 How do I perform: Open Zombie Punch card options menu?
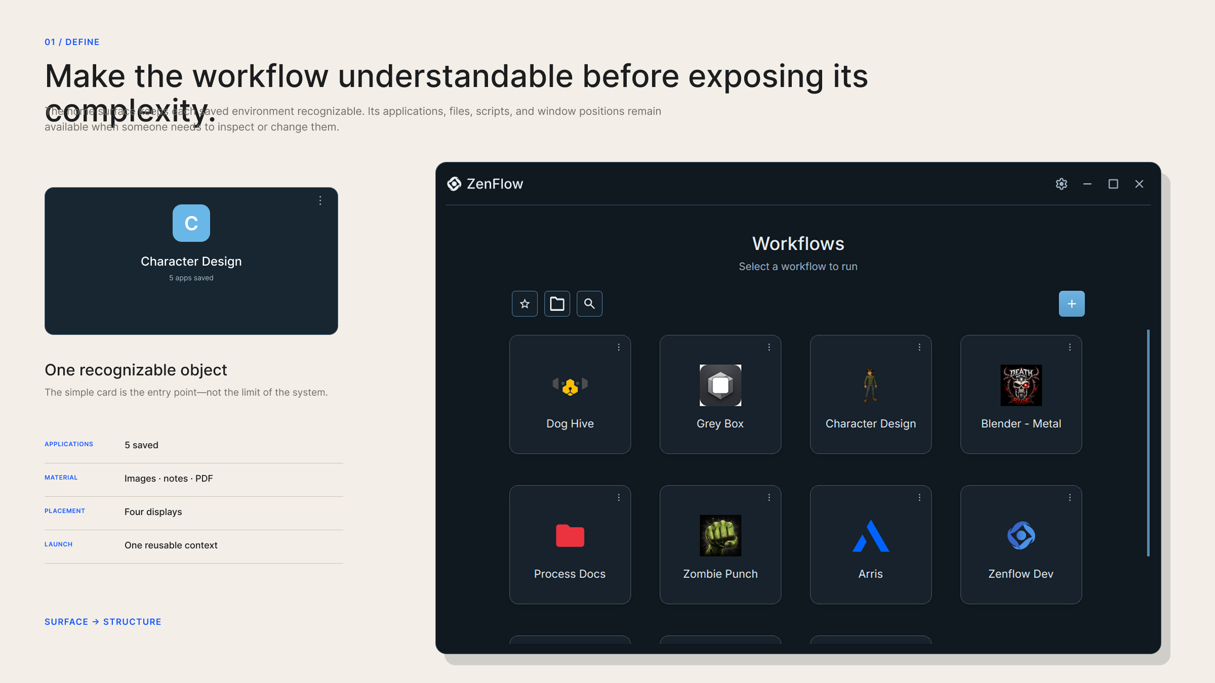tap(769, 497)
